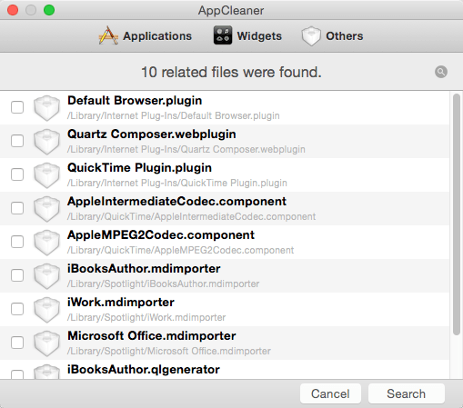Click the Cancel button

330,393
